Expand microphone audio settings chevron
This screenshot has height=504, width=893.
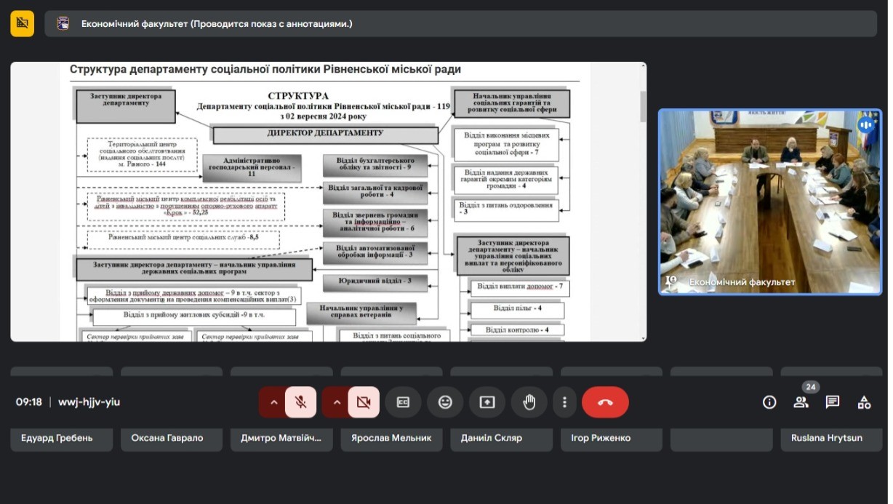[273, 402]
